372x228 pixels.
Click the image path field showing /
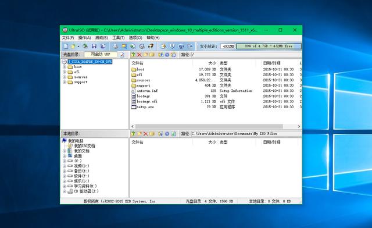(246, 55)
